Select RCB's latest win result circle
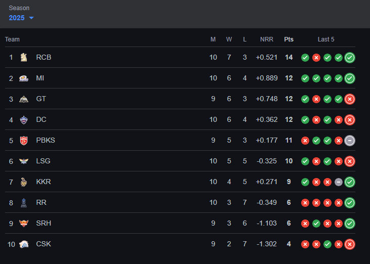This screenshot has width=370, height=264. click(x=350, y=58)
